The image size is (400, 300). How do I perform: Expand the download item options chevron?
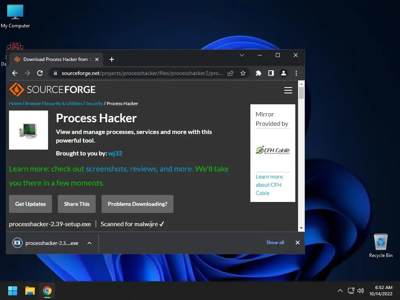coord(89,243)
